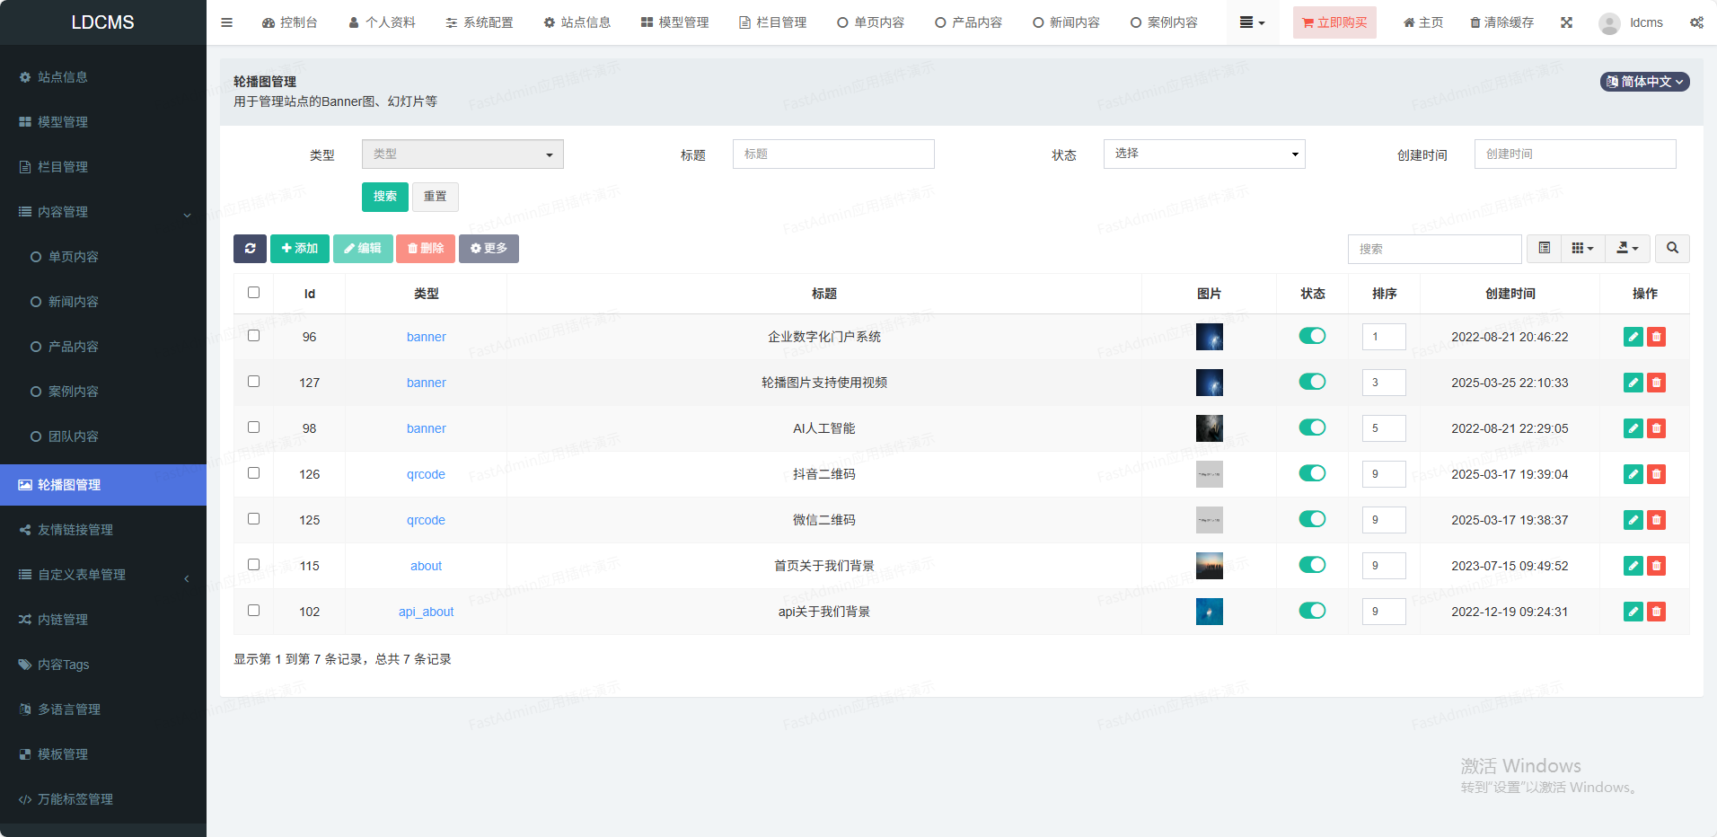
Task: Toggle the table card view icon
Action: pos(1544,249)
